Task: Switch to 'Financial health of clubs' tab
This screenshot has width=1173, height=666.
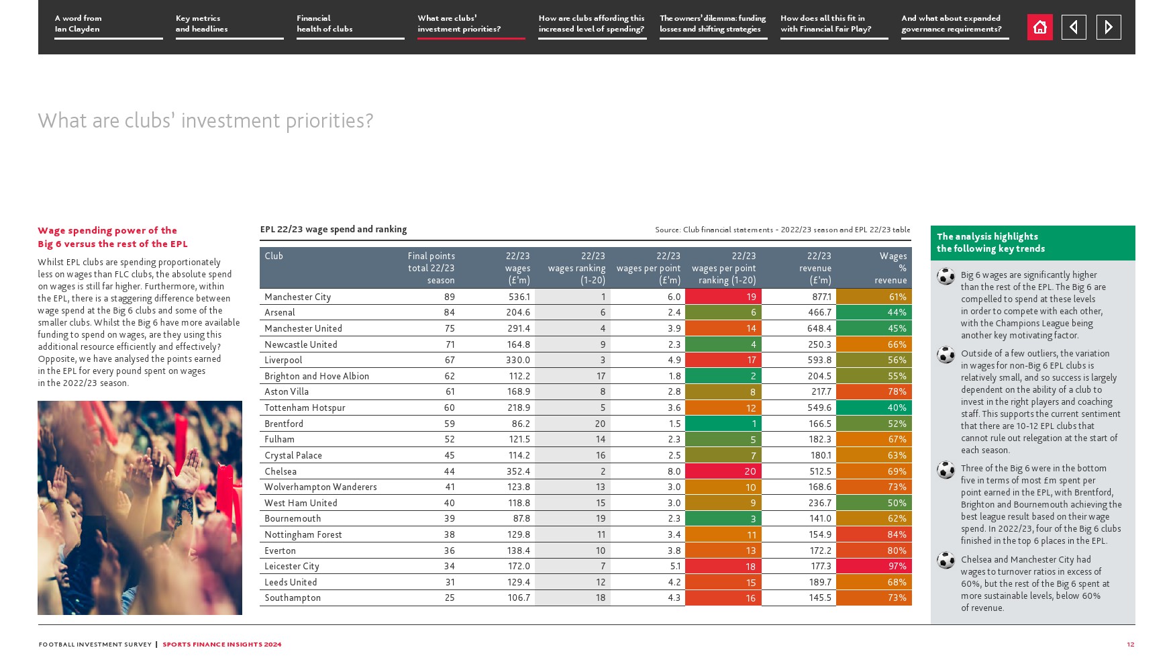Action: (350, 24)
